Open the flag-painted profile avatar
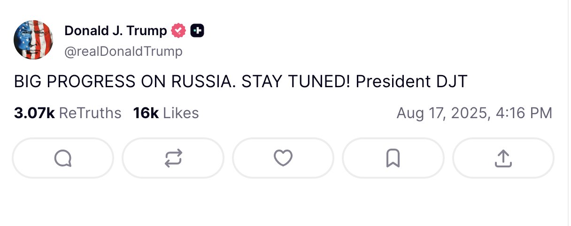This screenshot has width=571, height=226. [x=33, y=40]
